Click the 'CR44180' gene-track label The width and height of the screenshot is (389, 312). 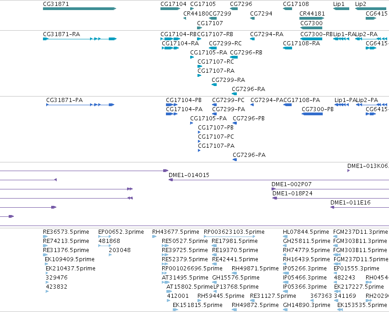196,14
